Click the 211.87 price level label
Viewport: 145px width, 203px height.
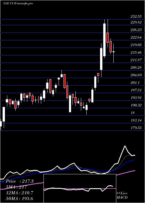[x=136, y=60]
